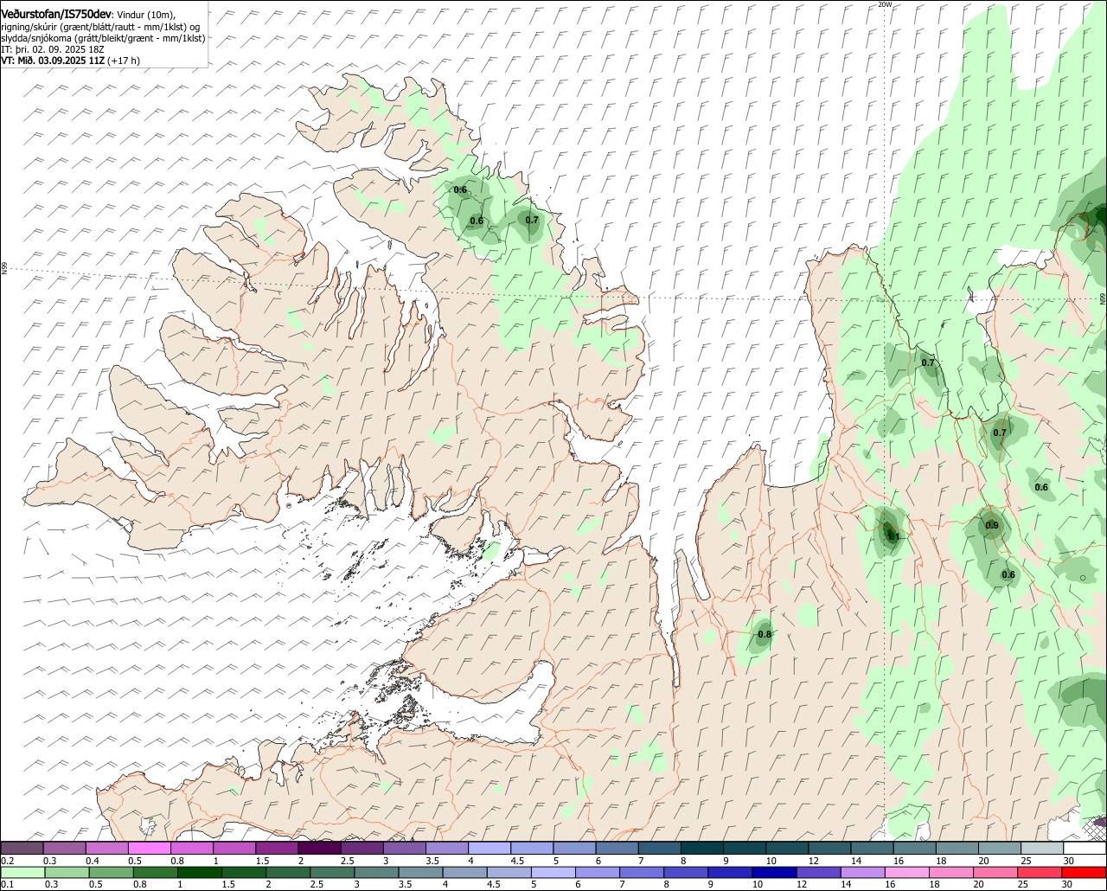
Task: Pick the dark teal top legend swatch between 8 and 9
Action: click(x=701, y=849)
